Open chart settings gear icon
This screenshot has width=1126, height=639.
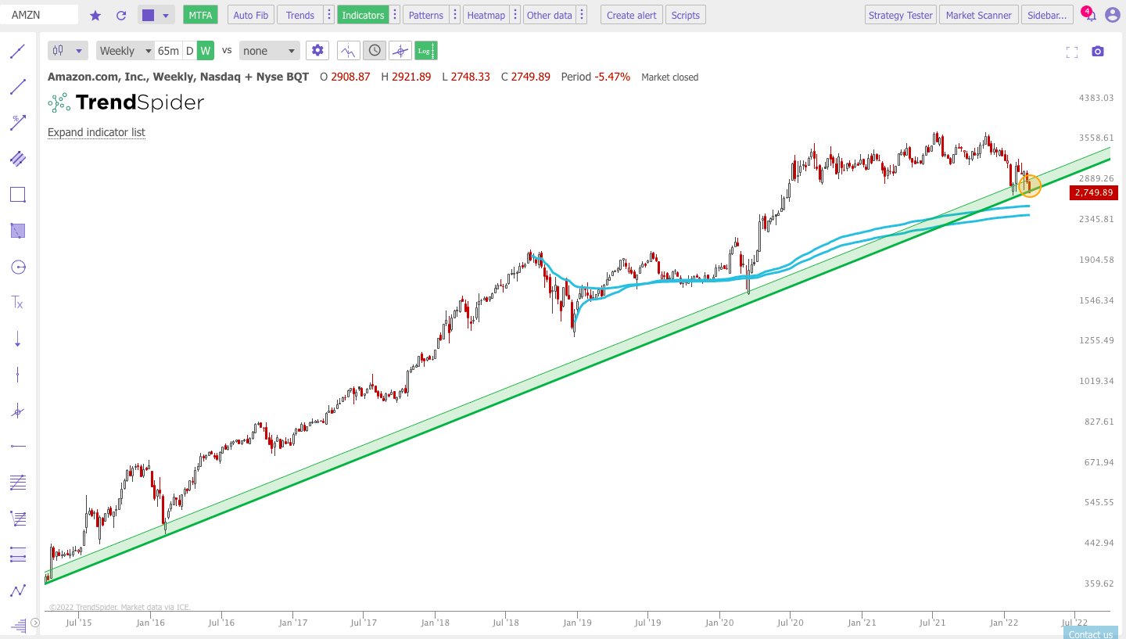[317, 51]
